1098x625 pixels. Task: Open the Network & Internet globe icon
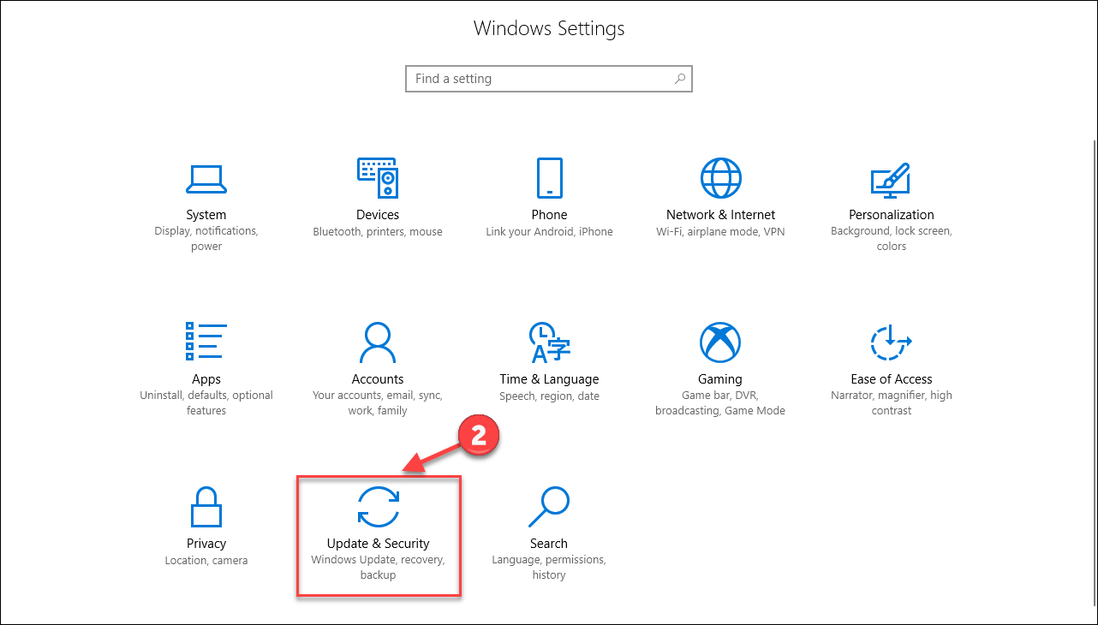720,178
